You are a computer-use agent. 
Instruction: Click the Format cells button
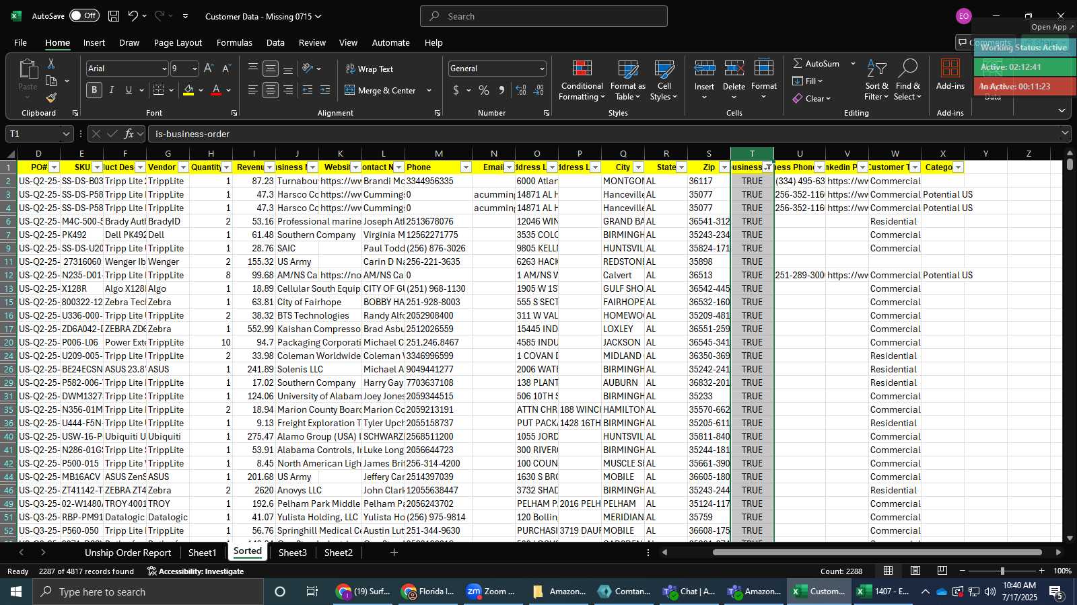763,79
